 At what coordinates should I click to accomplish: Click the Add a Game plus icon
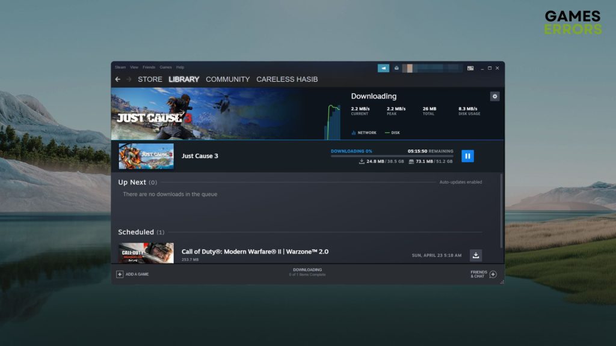(120, 274)
